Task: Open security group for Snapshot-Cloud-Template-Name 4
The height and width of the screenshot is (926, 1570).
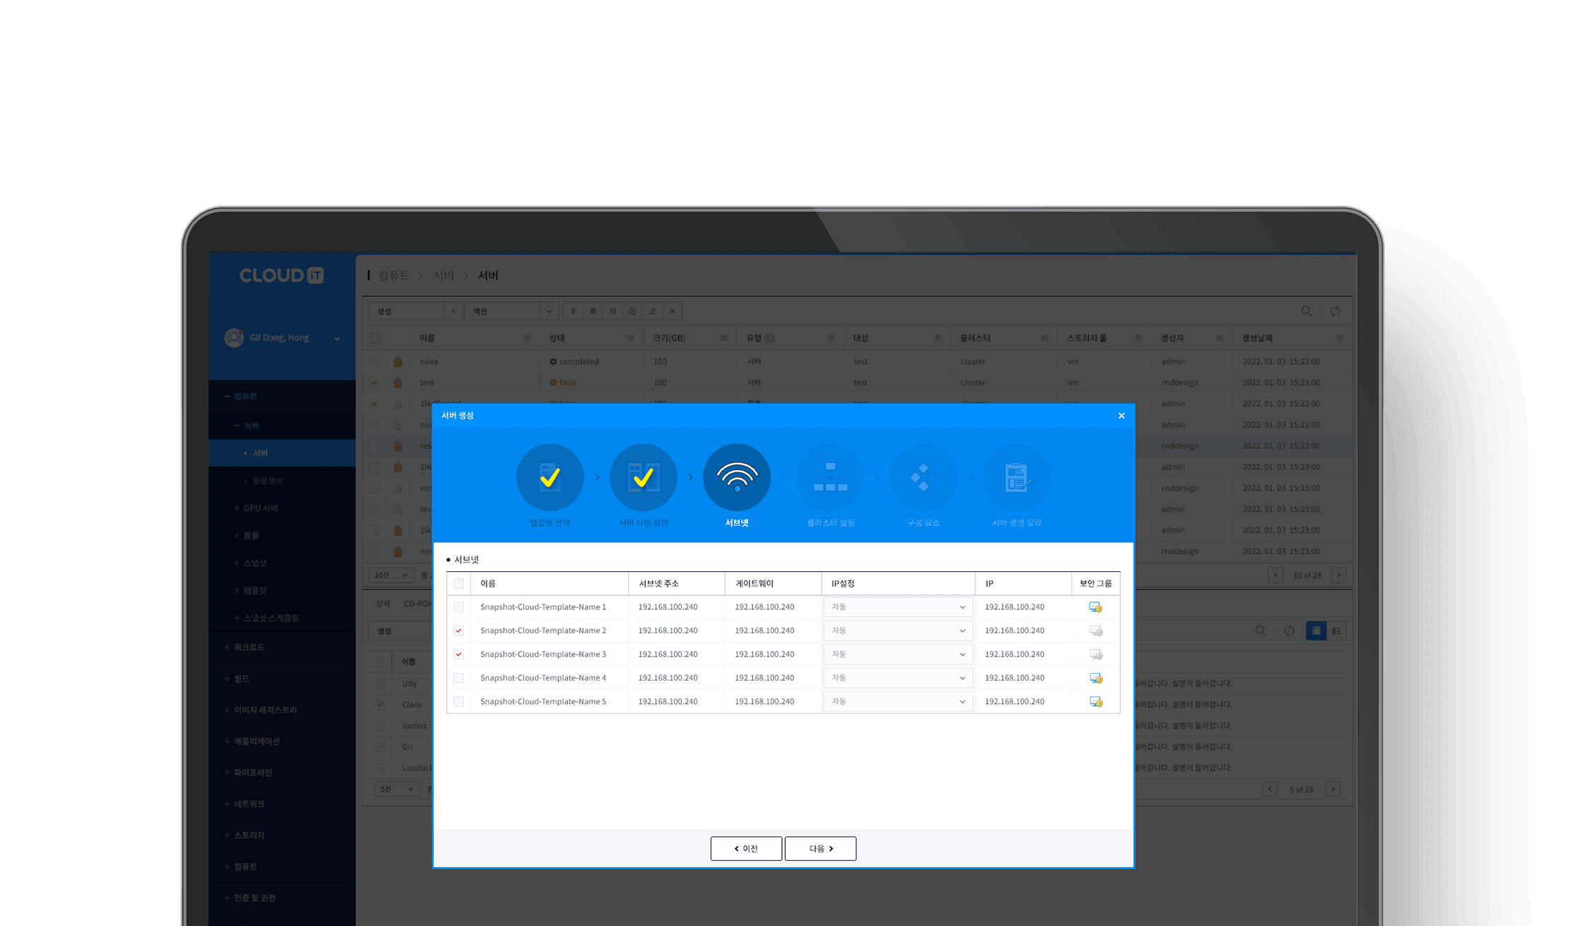Action: [1095, 678]
